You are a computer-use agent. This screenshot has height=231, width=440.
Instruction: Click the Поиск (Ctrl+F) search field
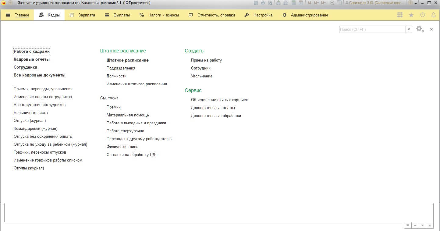pyautogui.click(x=372, y=29)
